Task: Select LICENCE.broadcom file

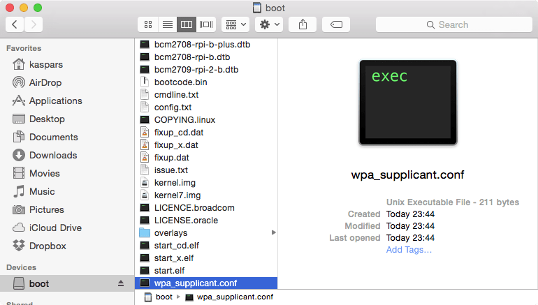Action: [x=206, y=208]
